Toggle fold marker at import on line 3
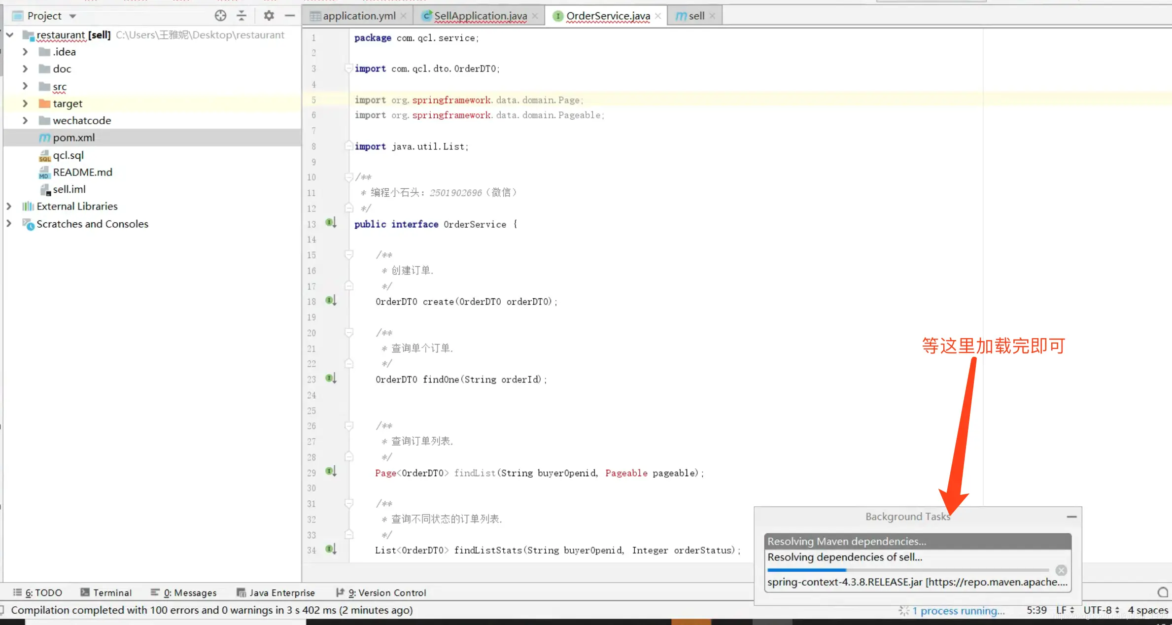Image resolution: width=1172 pixels, height=625 pixels. 349,69
